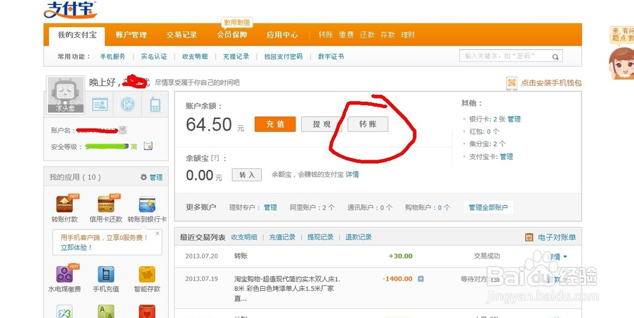
Task: Click 点击安装手机钱包 link
Action: coord(551,83)
